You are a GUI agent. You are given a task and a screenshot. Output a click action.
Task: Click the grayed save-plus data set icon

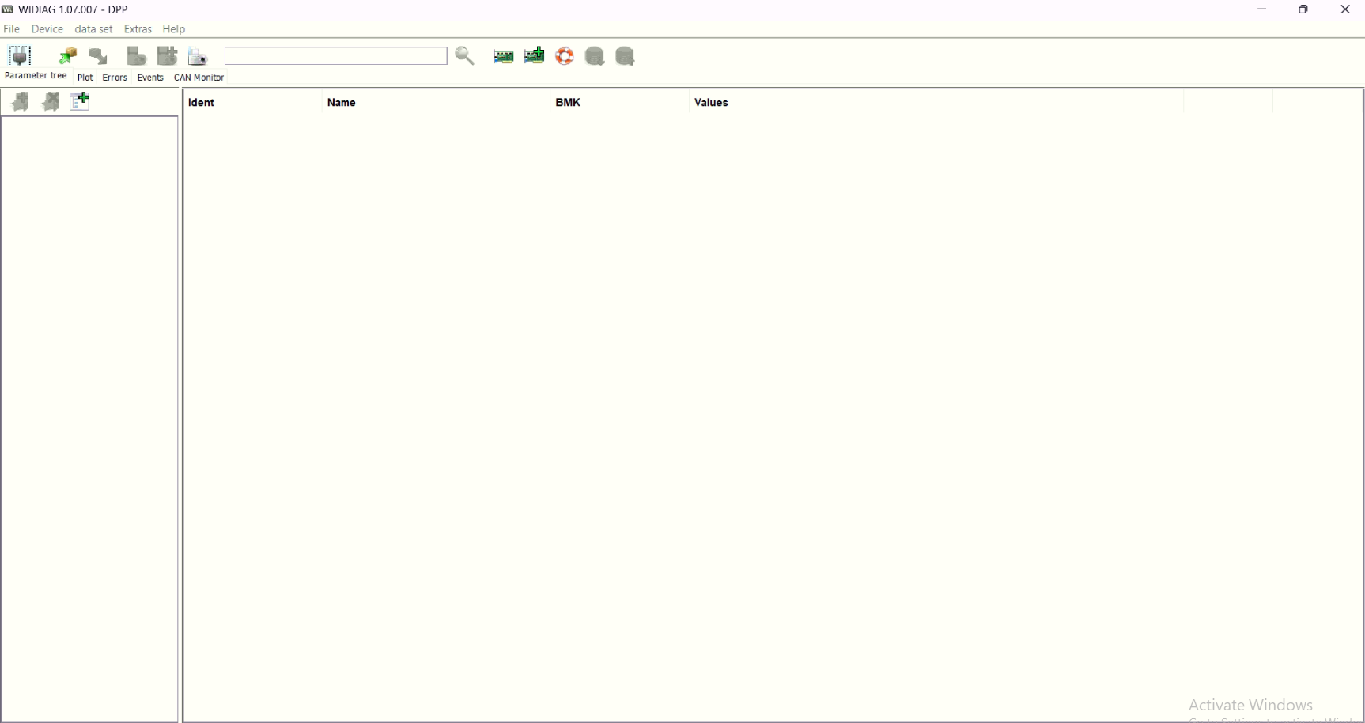pyautogui.click(x=168, y=56)
